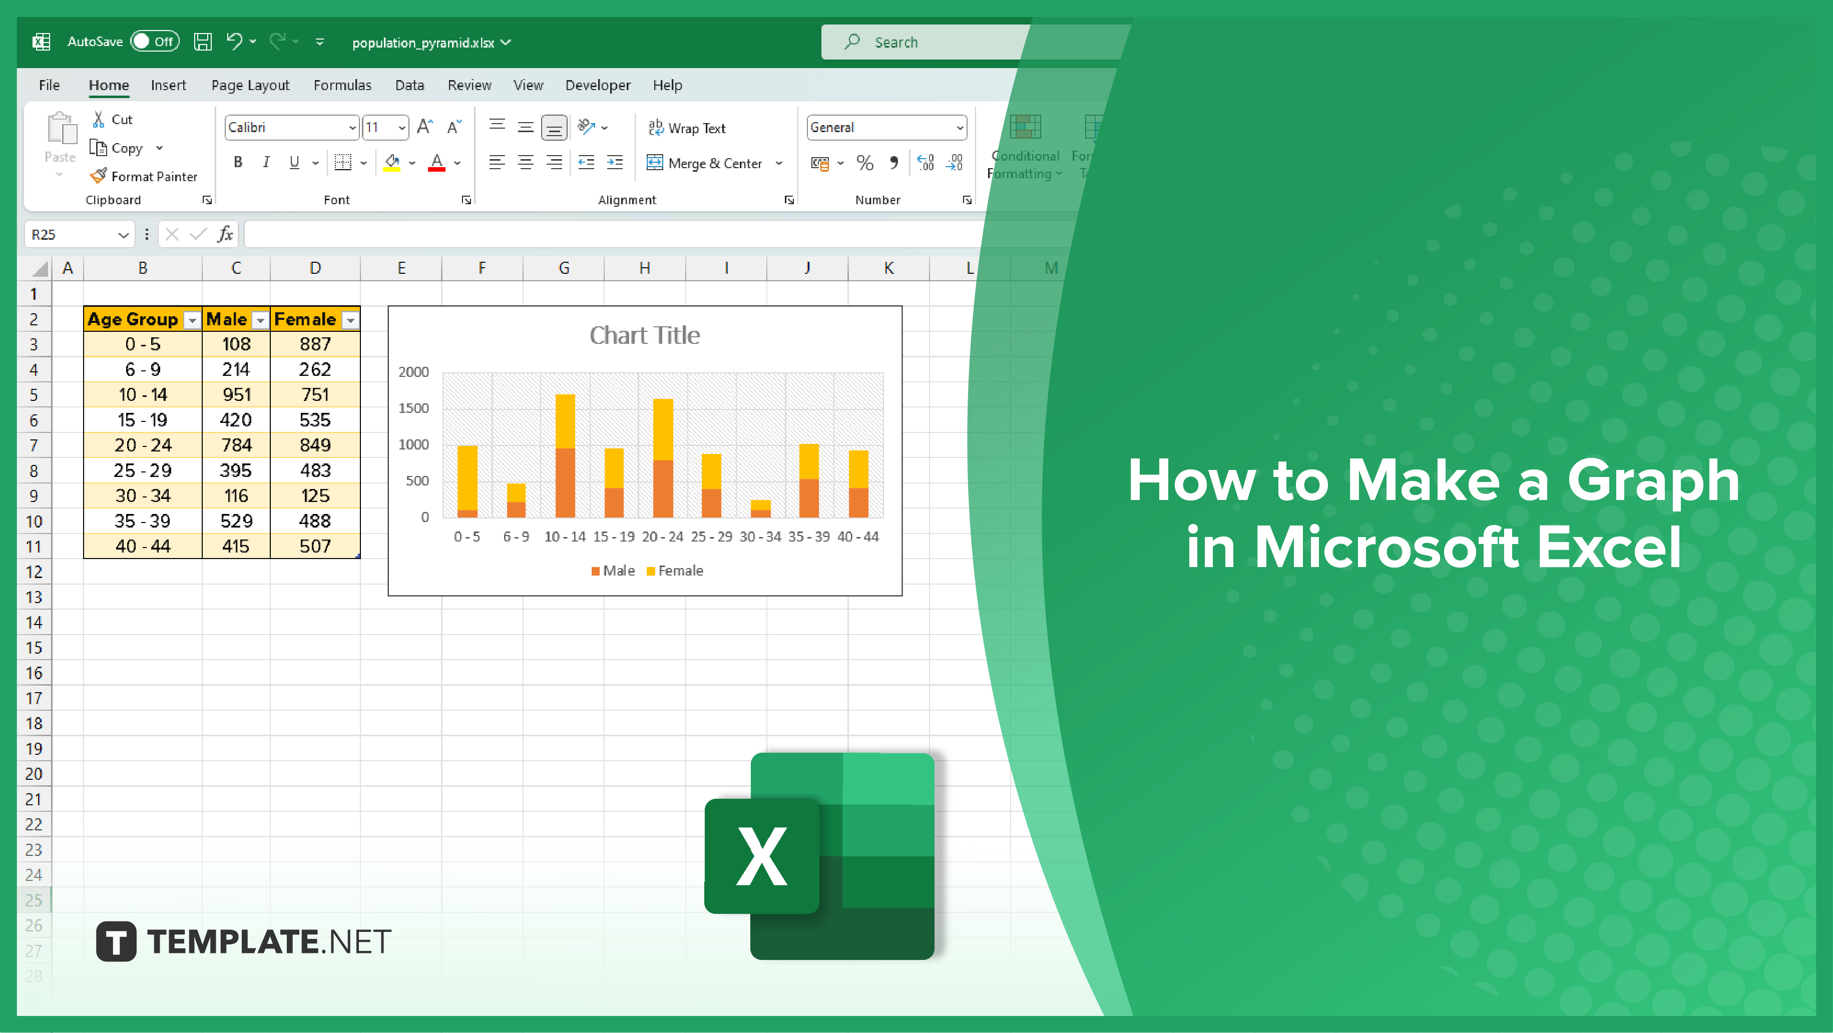The width and height of the screenshot is (1833, 1033).
Task: Toggle Bold formatting
Action: click(238, 163)
